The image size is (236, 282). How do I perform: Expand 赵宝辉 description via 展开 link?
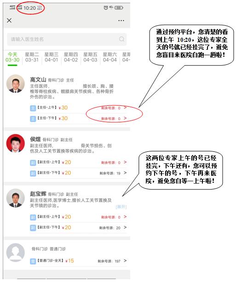(x=121, y=207)
